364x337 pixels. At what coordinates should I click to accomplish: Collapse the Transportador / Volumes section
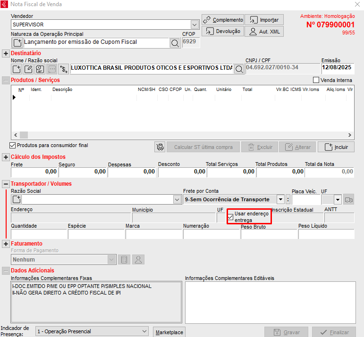(x=6, y=184)
